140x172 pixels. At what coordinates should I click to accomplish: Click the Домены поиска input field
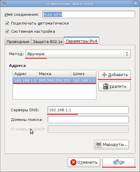[88, 119]
